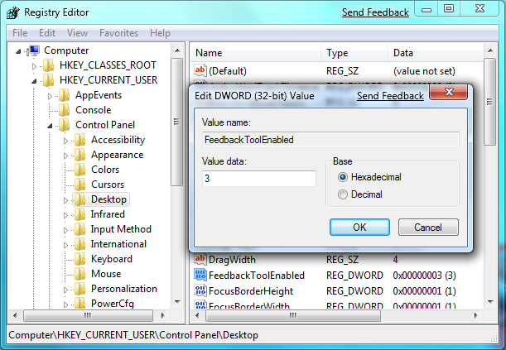Image resolution: width=506 pixels, height=350 pixels.
Task: Click the Control Panel folder icon
Action: [x=64, y=125]
